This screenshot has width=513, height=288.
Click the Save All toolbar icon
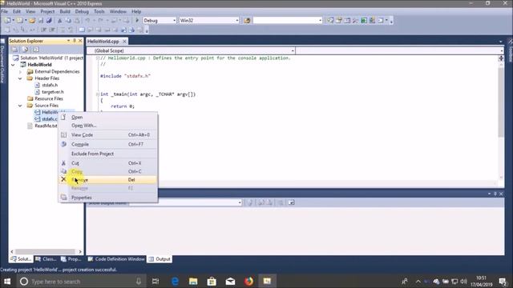(49, 20)
